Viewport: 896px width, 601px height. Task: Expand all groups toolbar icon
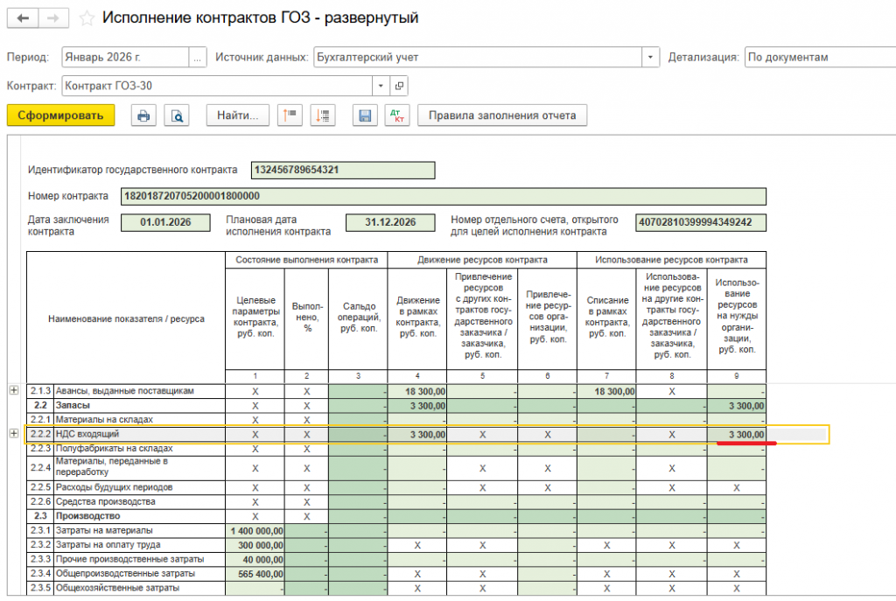(323, 115)
